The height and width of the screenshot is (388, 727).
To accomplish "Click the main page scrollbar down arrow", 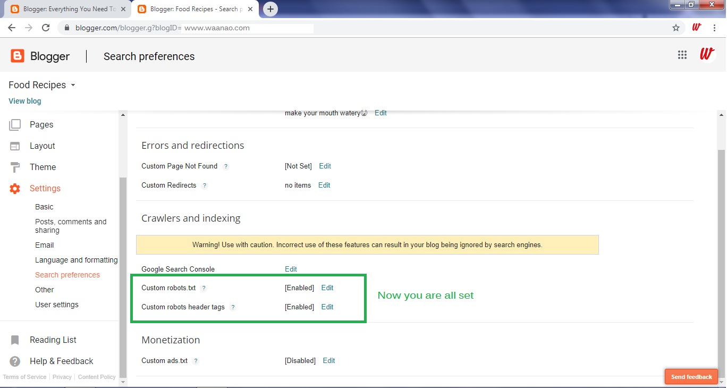I will (x=721, y=382).
